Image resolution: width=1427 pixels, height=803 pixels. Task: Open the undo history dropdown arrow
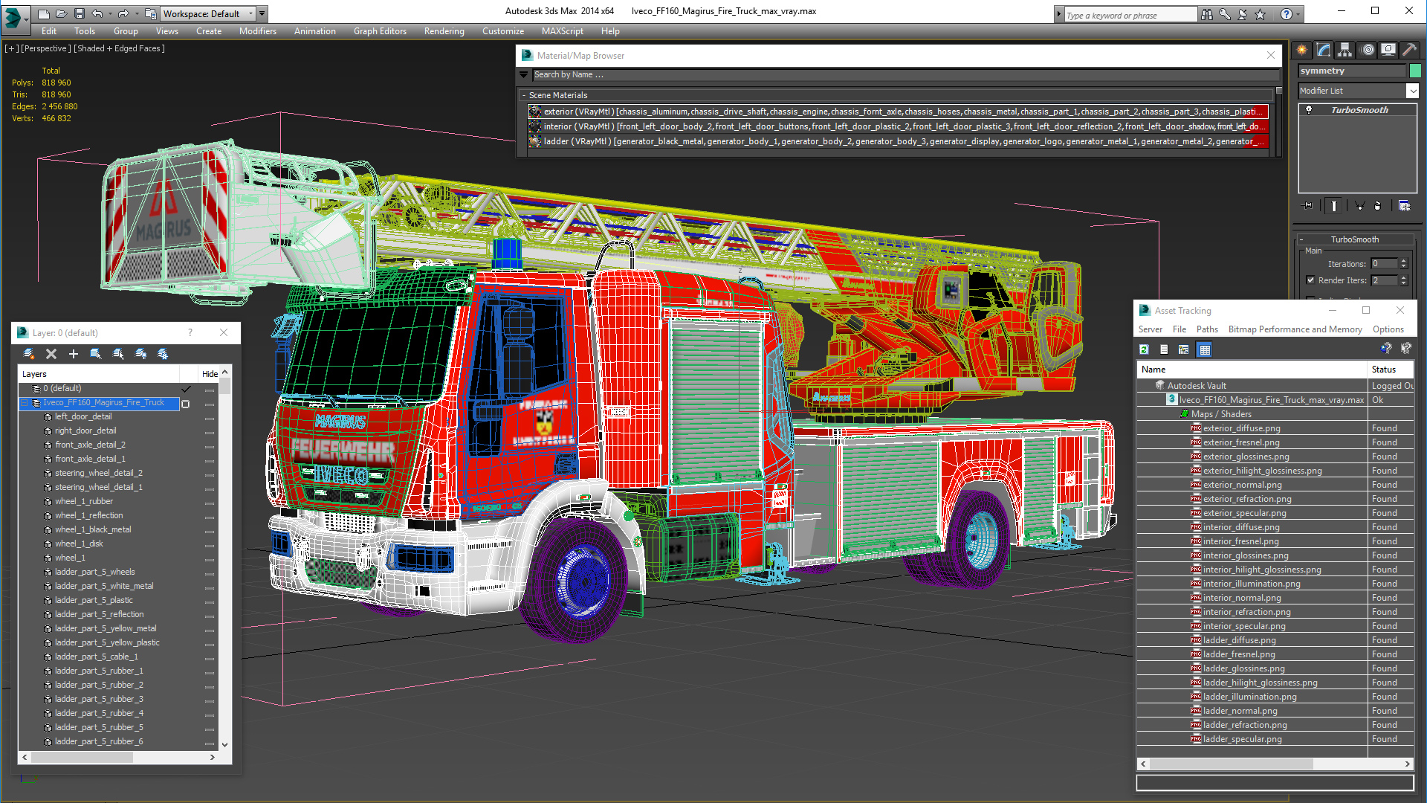click(x=110, y=13)
